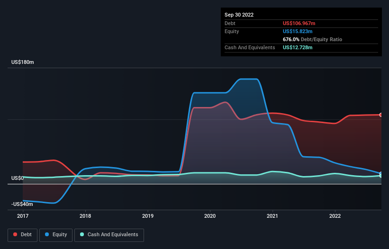The width and height of the screenshot is (389, 249).
Task: Click the US$106.967m debt value
Action: point(299,23)
